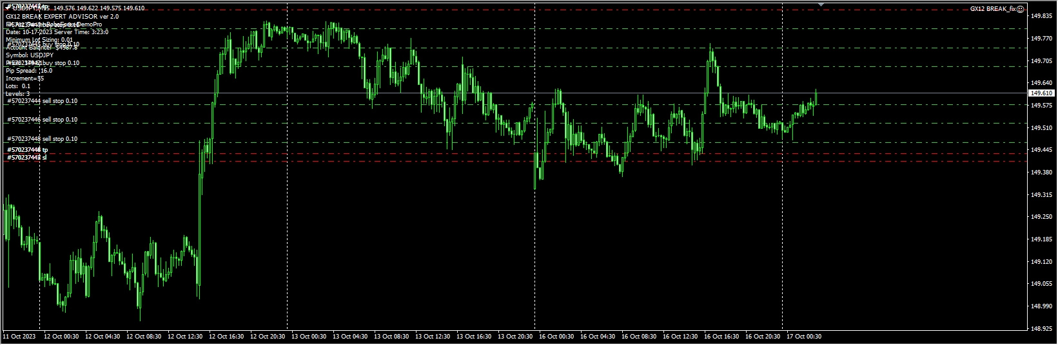Click the 148.990 price scale value

click(x=1041, y=306)
